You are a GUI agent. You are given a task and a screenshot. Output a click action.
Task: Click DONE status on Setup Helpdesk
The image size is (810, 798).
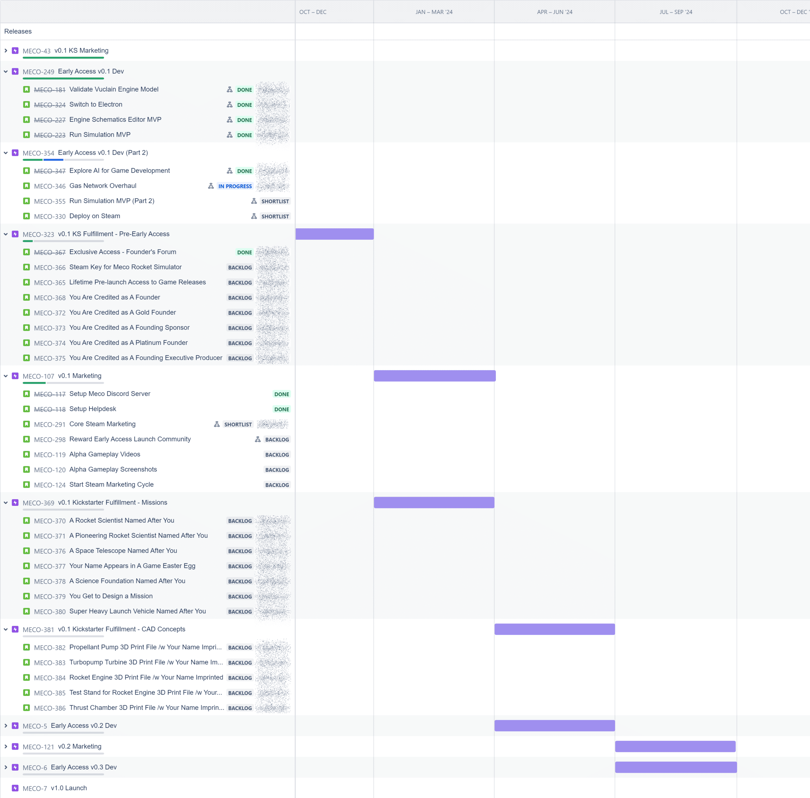(281, 409)
